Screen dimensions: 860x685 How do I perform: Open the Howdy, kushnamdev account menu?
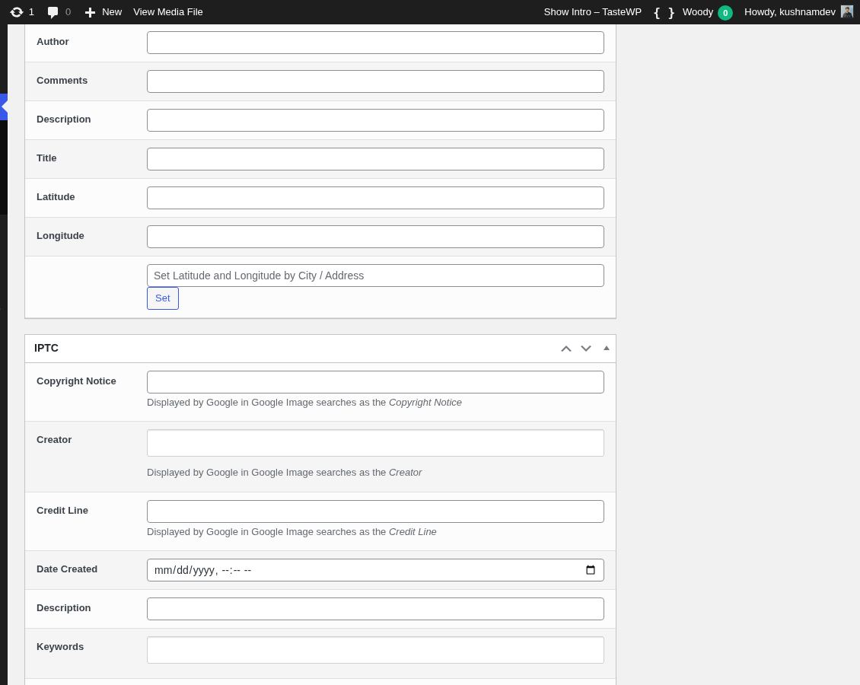790,11
